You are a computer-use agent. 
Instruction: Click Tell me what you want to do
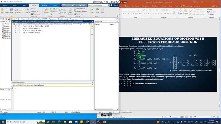(191, 6)
